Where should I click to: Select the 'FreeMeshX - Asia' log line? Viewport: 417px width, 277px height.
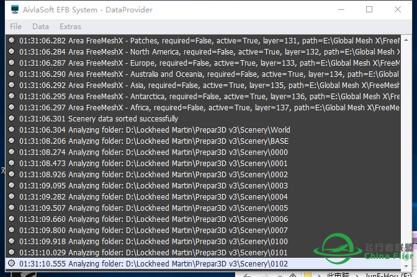pos(203,86)
